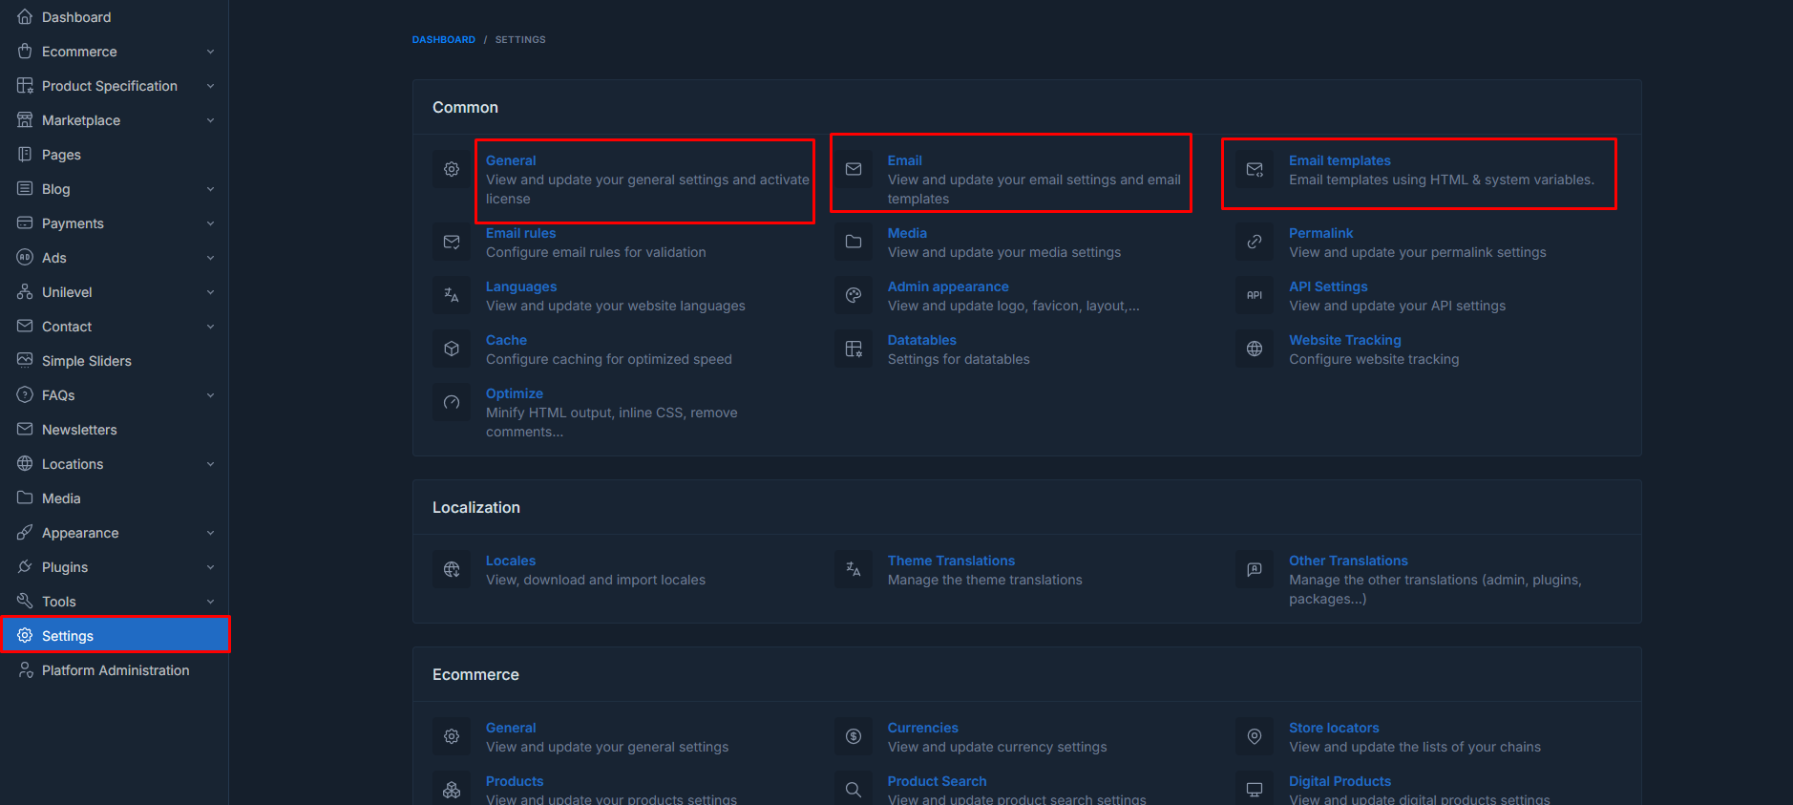Viewport: 1793px width, 805px height.
Task: Click the API Settings icon
Action: pyautogui.click(x=1255, y=295)
